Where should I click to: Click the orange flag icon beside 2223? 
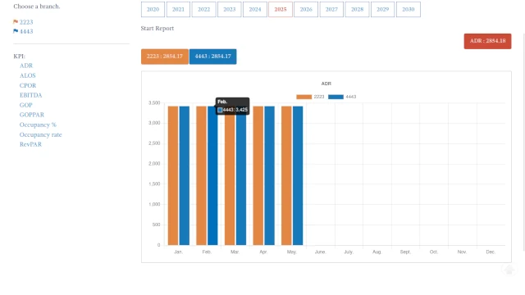[16, 22]
